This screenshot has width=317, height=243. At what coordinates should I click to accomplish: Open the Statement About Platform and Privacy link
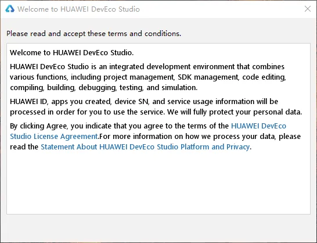pyautogui.click(x=145, y=147)
